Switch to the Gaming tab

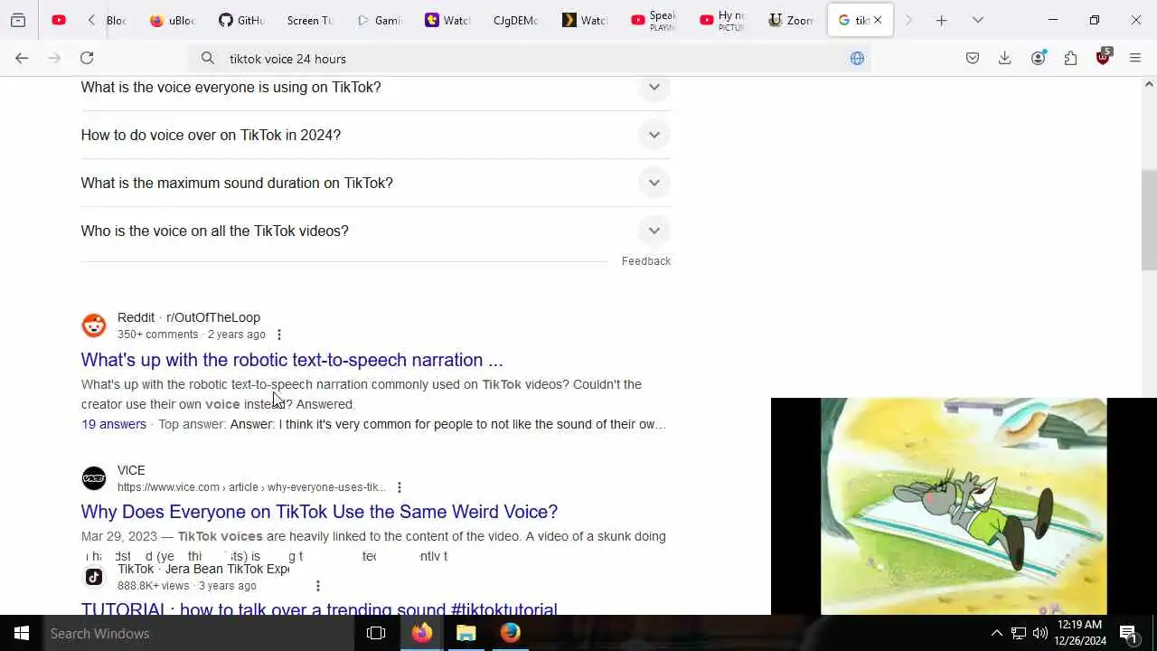click(379, 20)
